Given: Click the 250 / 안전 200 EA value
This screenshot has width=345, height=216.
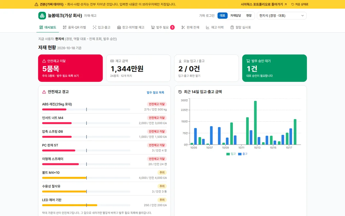Looking at the screenshot, I should pos(155,205).
